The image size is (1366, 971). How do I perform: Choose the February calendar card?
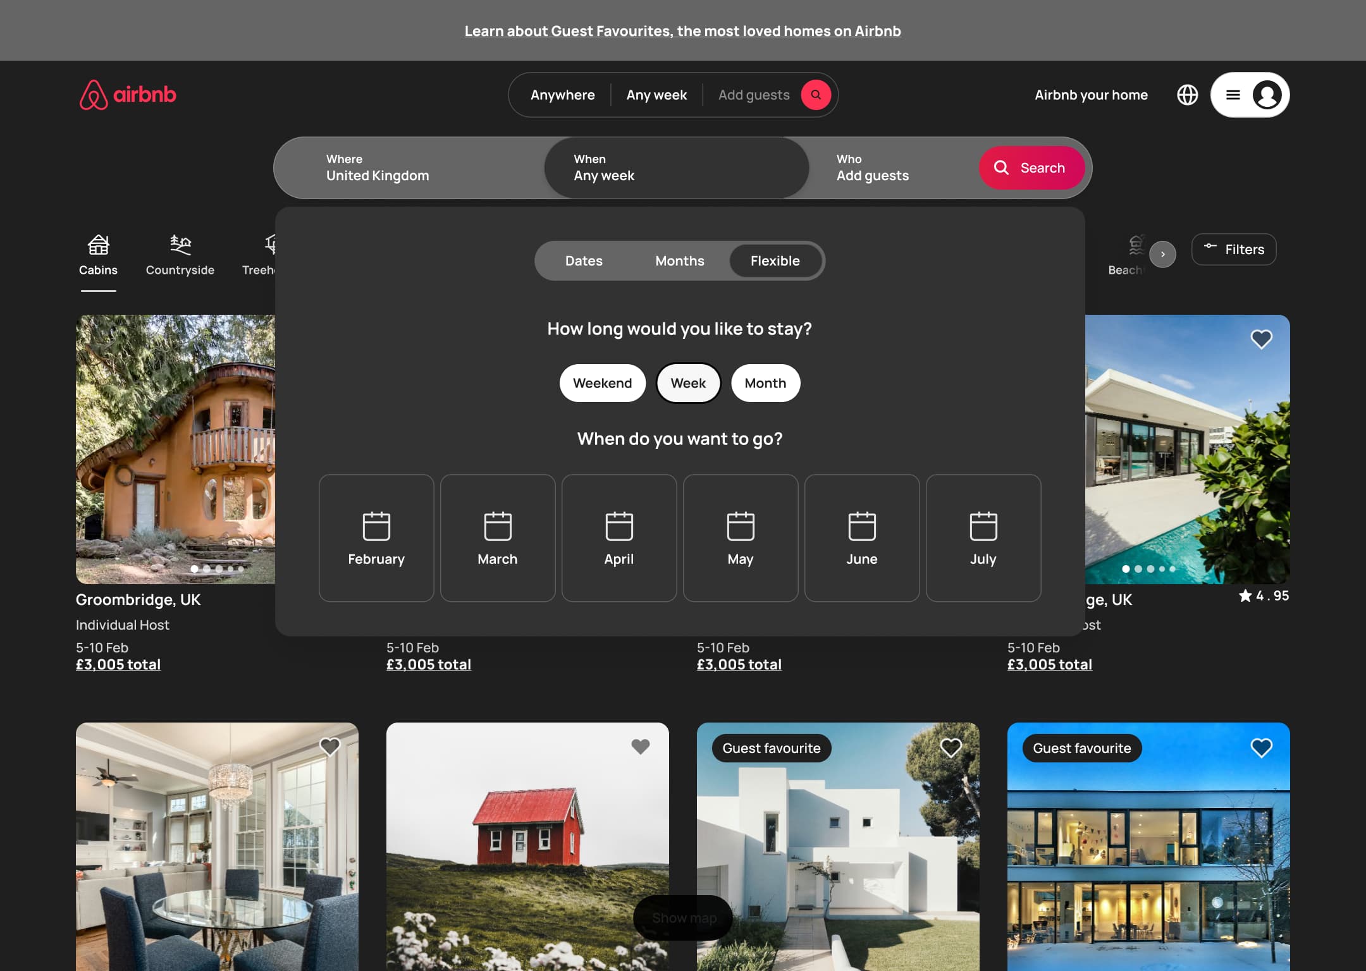[x=376, y=538]
